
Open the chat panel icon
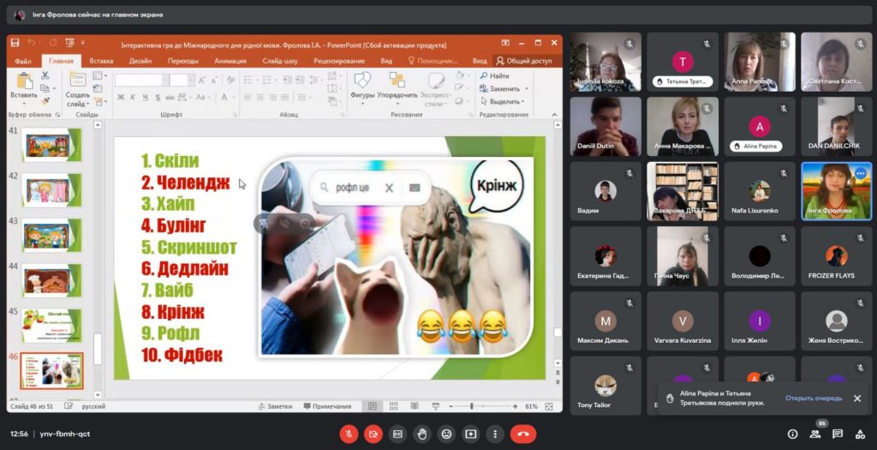click(x=838, y=434)
